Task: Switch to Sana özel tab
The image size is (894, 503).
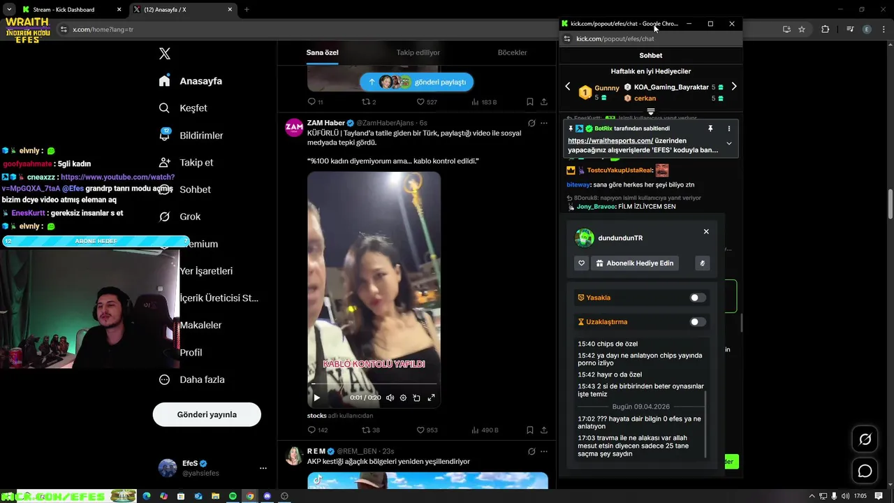Action: (x=322, y=52)
